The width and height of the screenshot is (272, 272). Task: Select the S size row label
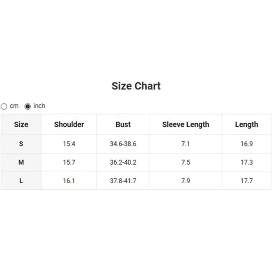(x=21, y=144)
